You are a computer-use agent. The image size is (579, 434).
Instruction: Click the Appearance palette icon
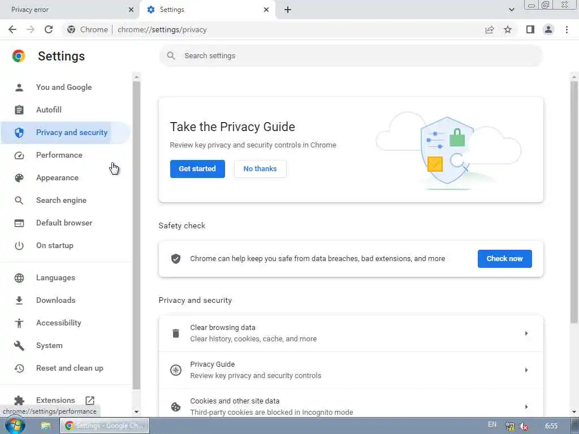tap(19, 178)
